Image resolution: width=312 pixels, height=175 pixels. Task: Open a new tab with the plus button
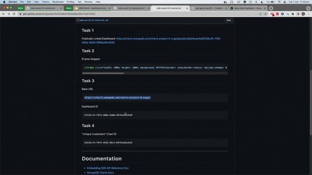[271, 8]
